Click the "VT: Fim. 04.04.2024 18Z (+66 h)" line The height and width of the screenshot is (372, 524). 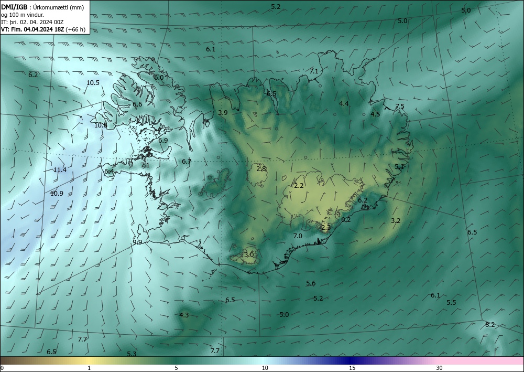click(x=43, y=29)
